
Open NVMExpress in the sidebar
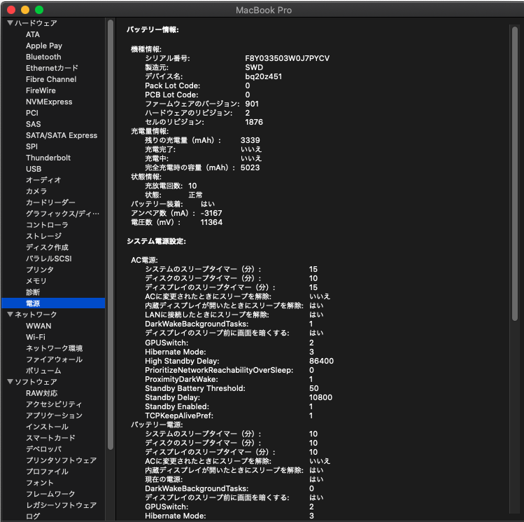point(49,102)
